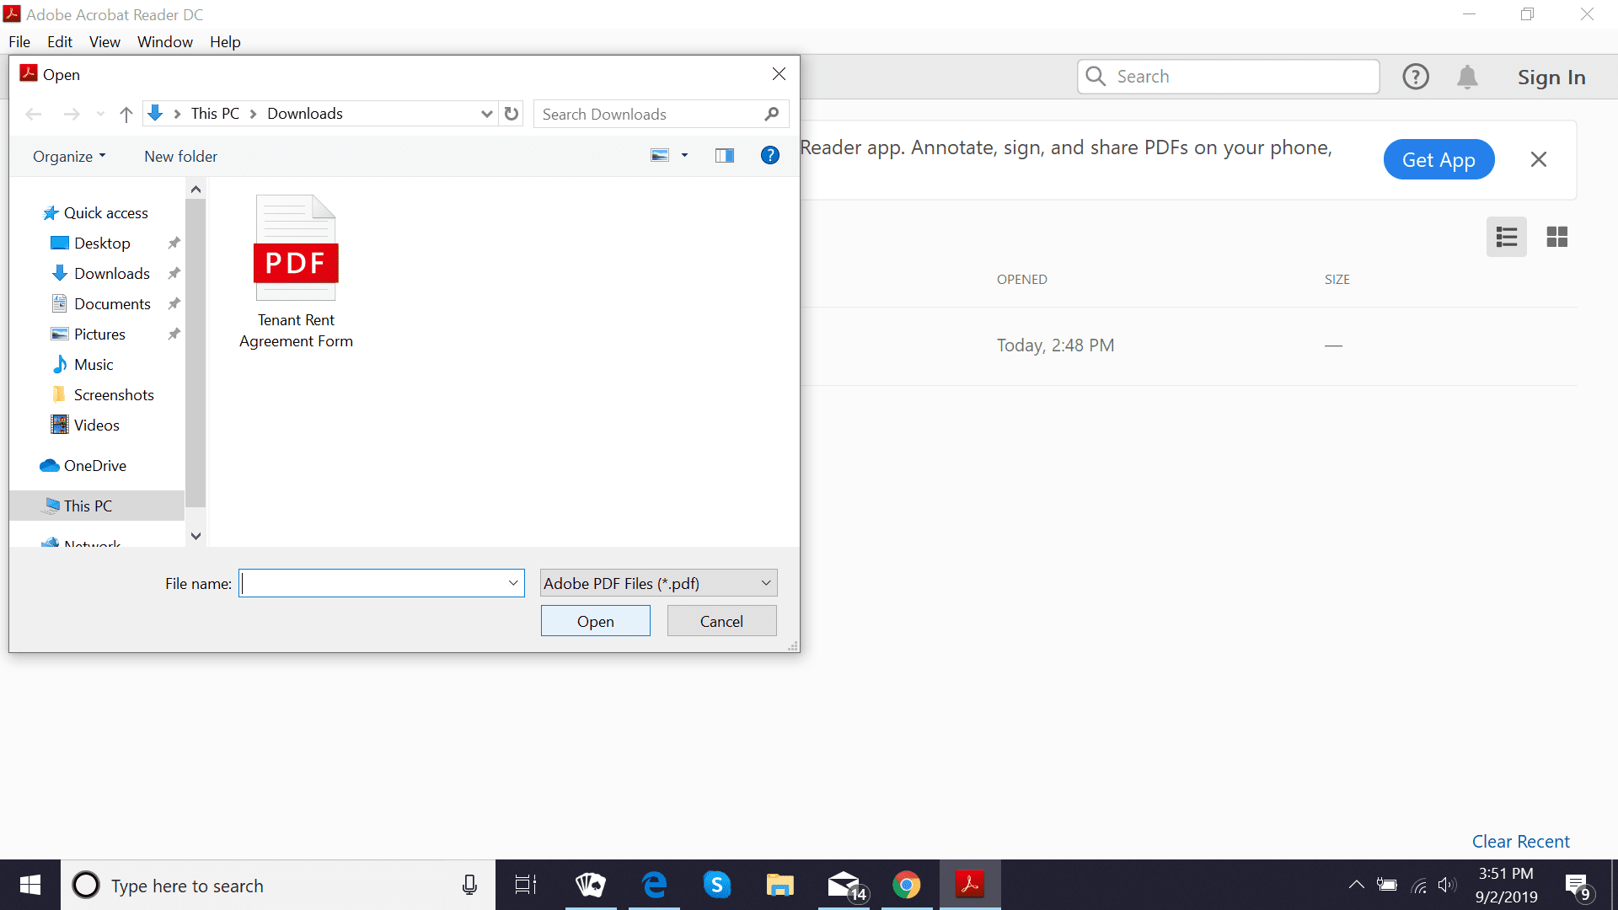Select Desktop from Quick access sidebar
Viewport: 1618px width, 910px height.
[x=100, y=242]
